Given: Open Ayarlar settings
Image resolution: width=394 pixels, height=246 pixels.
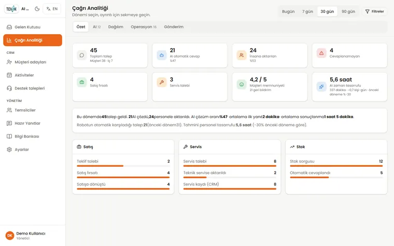Looking at the screenshot, I should pyautogui.click(x=33, y=150).
